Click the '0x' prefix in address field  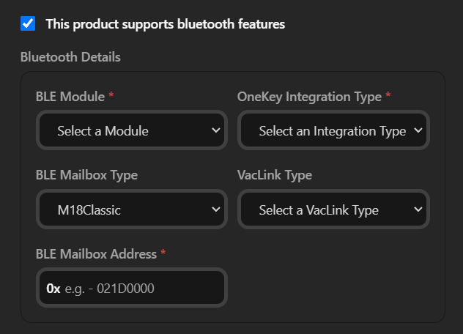click(x=53, y=289)
